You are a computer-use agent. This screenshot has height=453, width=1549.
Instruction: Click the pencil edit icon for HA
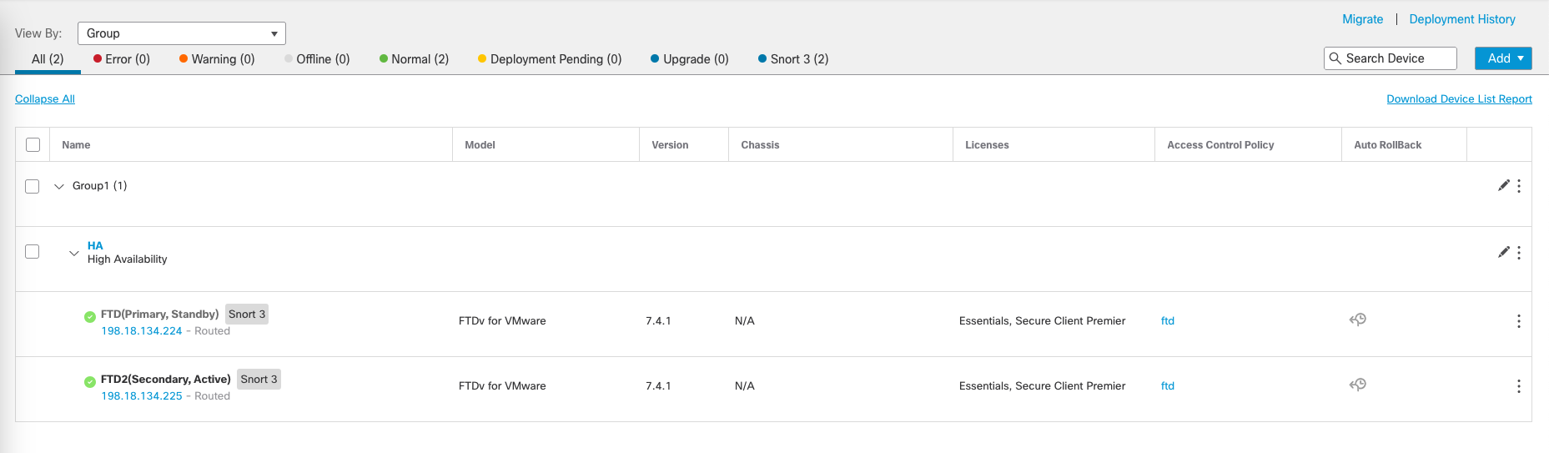1503,252
